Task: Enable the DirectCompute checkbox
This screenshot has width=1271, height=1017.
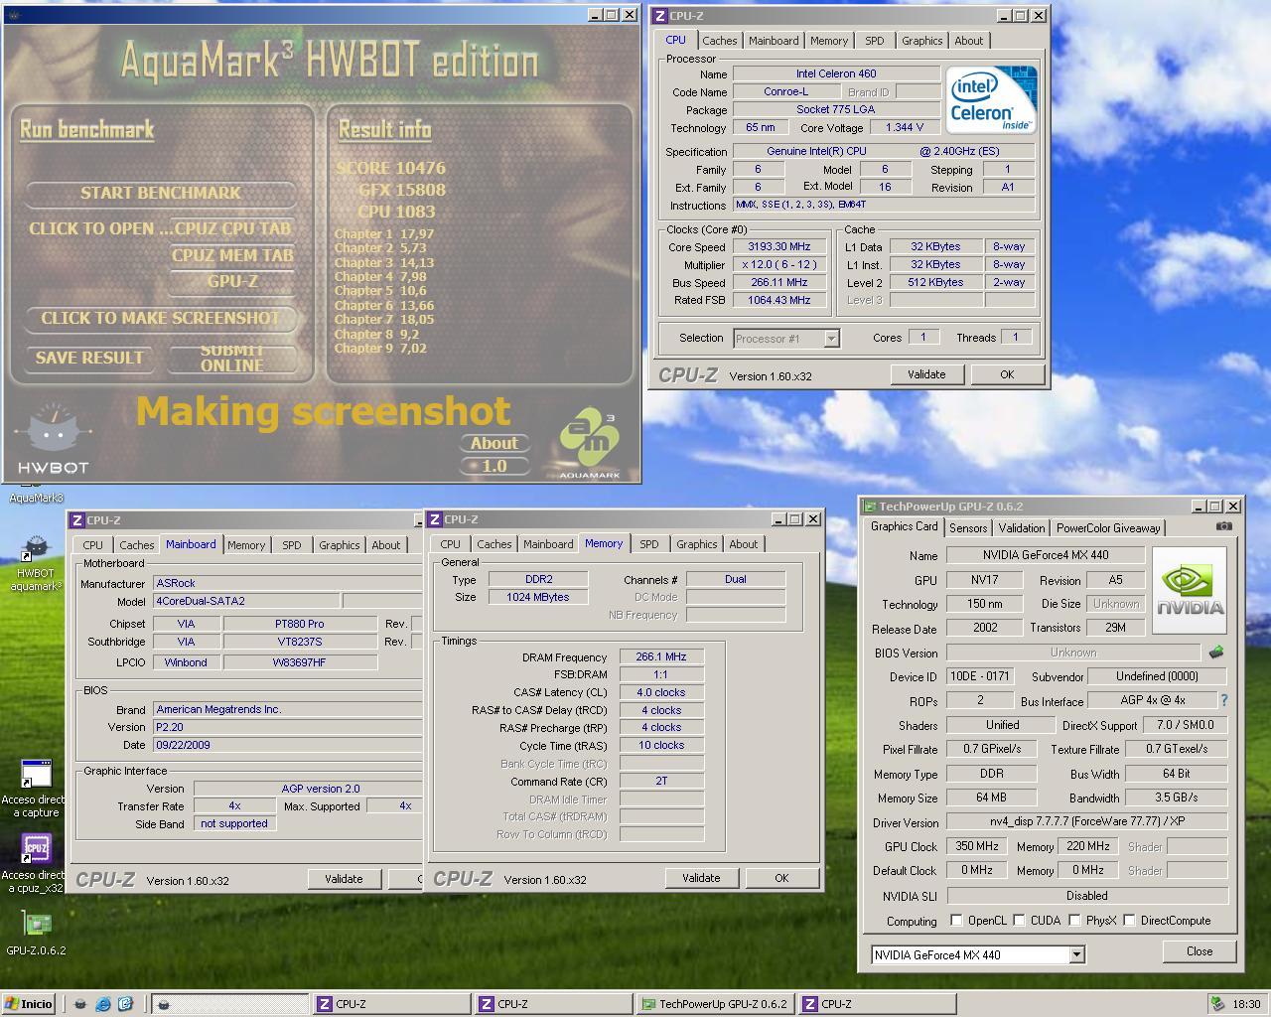Action: click(1129, 921)
